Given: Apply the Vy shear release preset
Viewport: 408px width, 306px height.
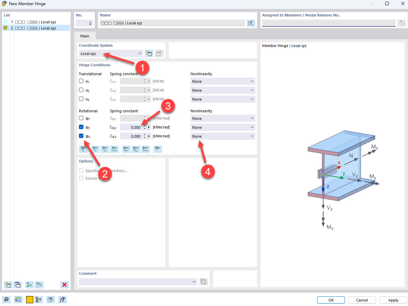Looking at the screenshot, I should [95, 149].
